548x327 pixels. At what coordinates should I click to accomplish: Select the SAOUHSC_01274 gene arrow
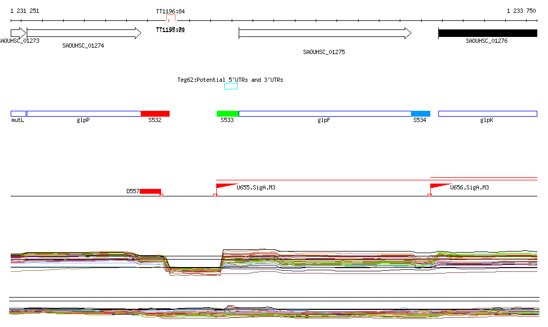click(84, 33)
